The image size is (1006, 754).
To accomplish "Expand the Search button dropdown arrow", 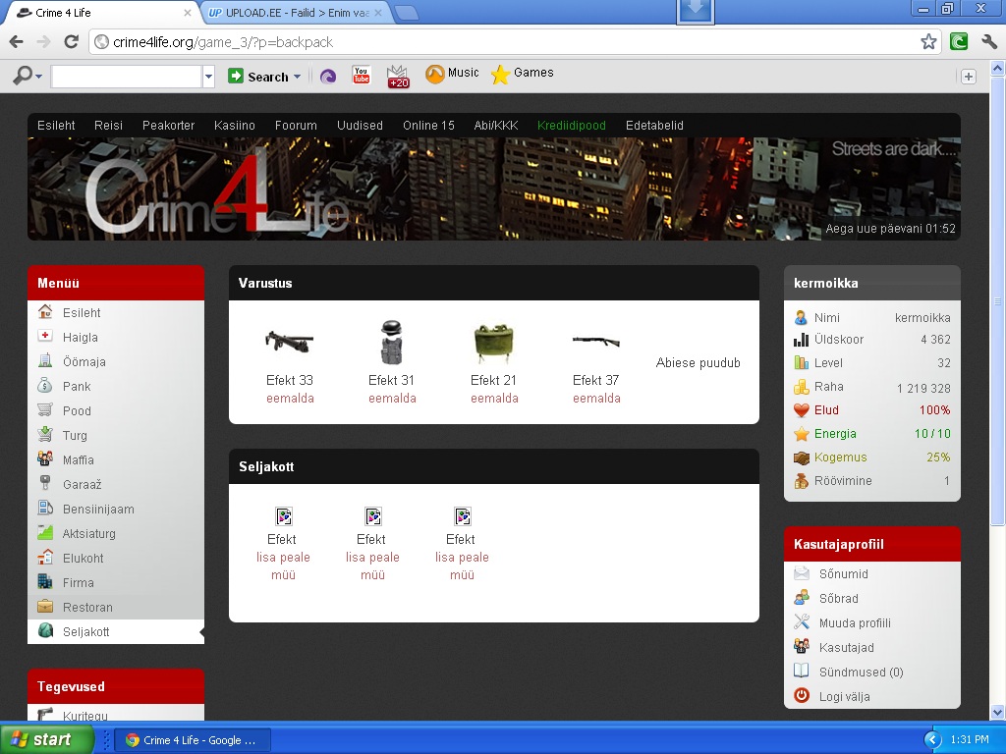I will [297, 77].
